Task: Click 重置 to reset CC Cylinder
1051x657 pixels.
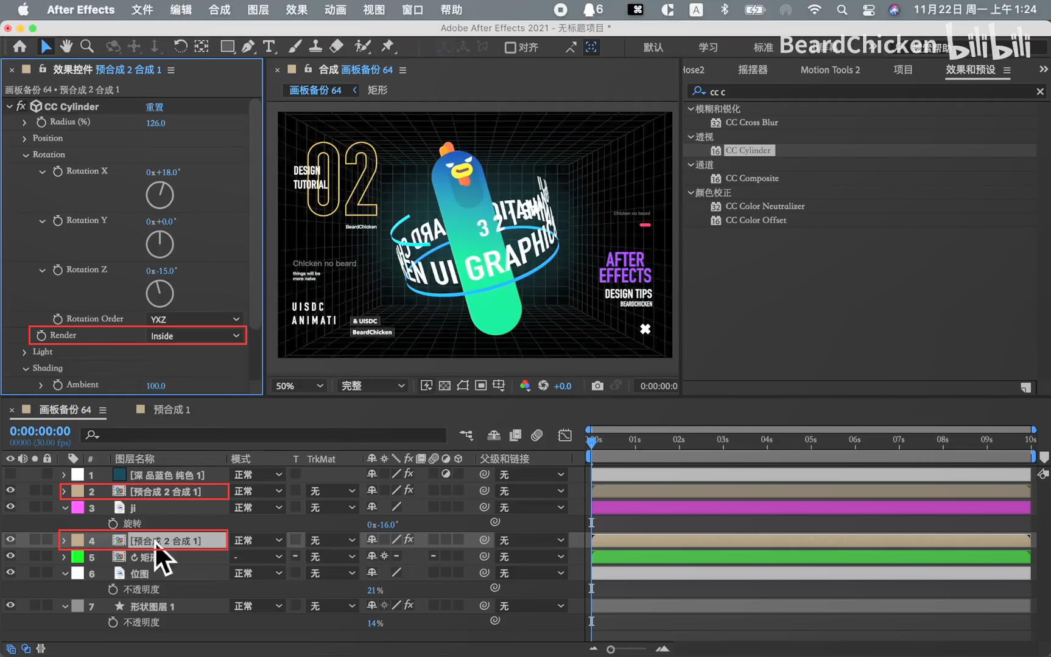Action: pos(155,107)
